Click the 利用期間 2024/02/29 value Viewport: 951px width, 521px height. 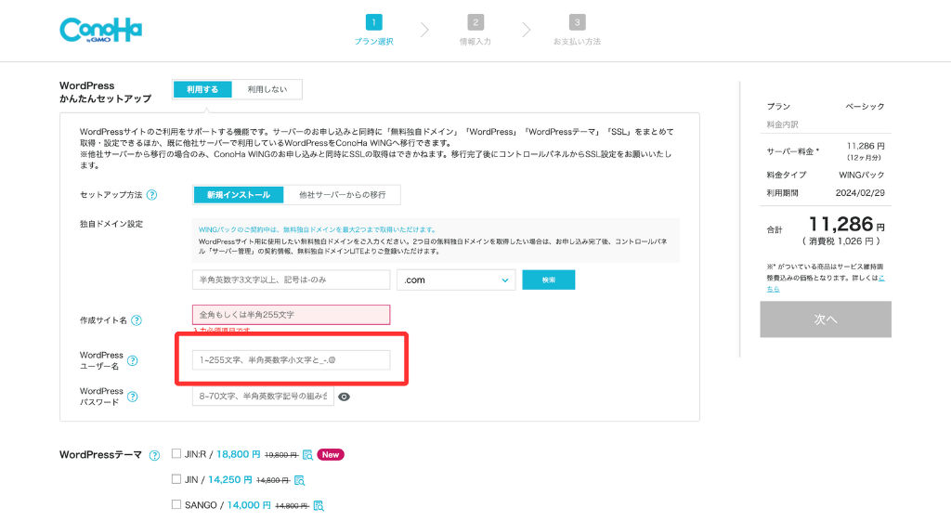coord(860,193)
